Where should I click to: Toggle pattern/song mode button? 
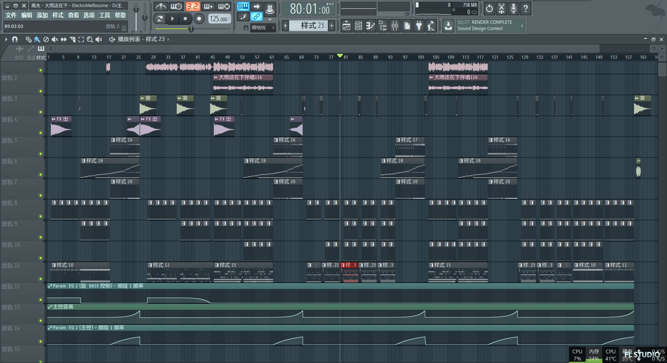pos(159,18)
